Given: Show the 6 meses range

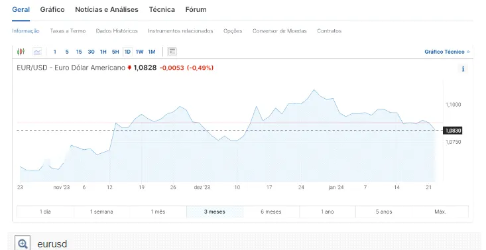Looking at the screenshot, I should pos(271,212).
